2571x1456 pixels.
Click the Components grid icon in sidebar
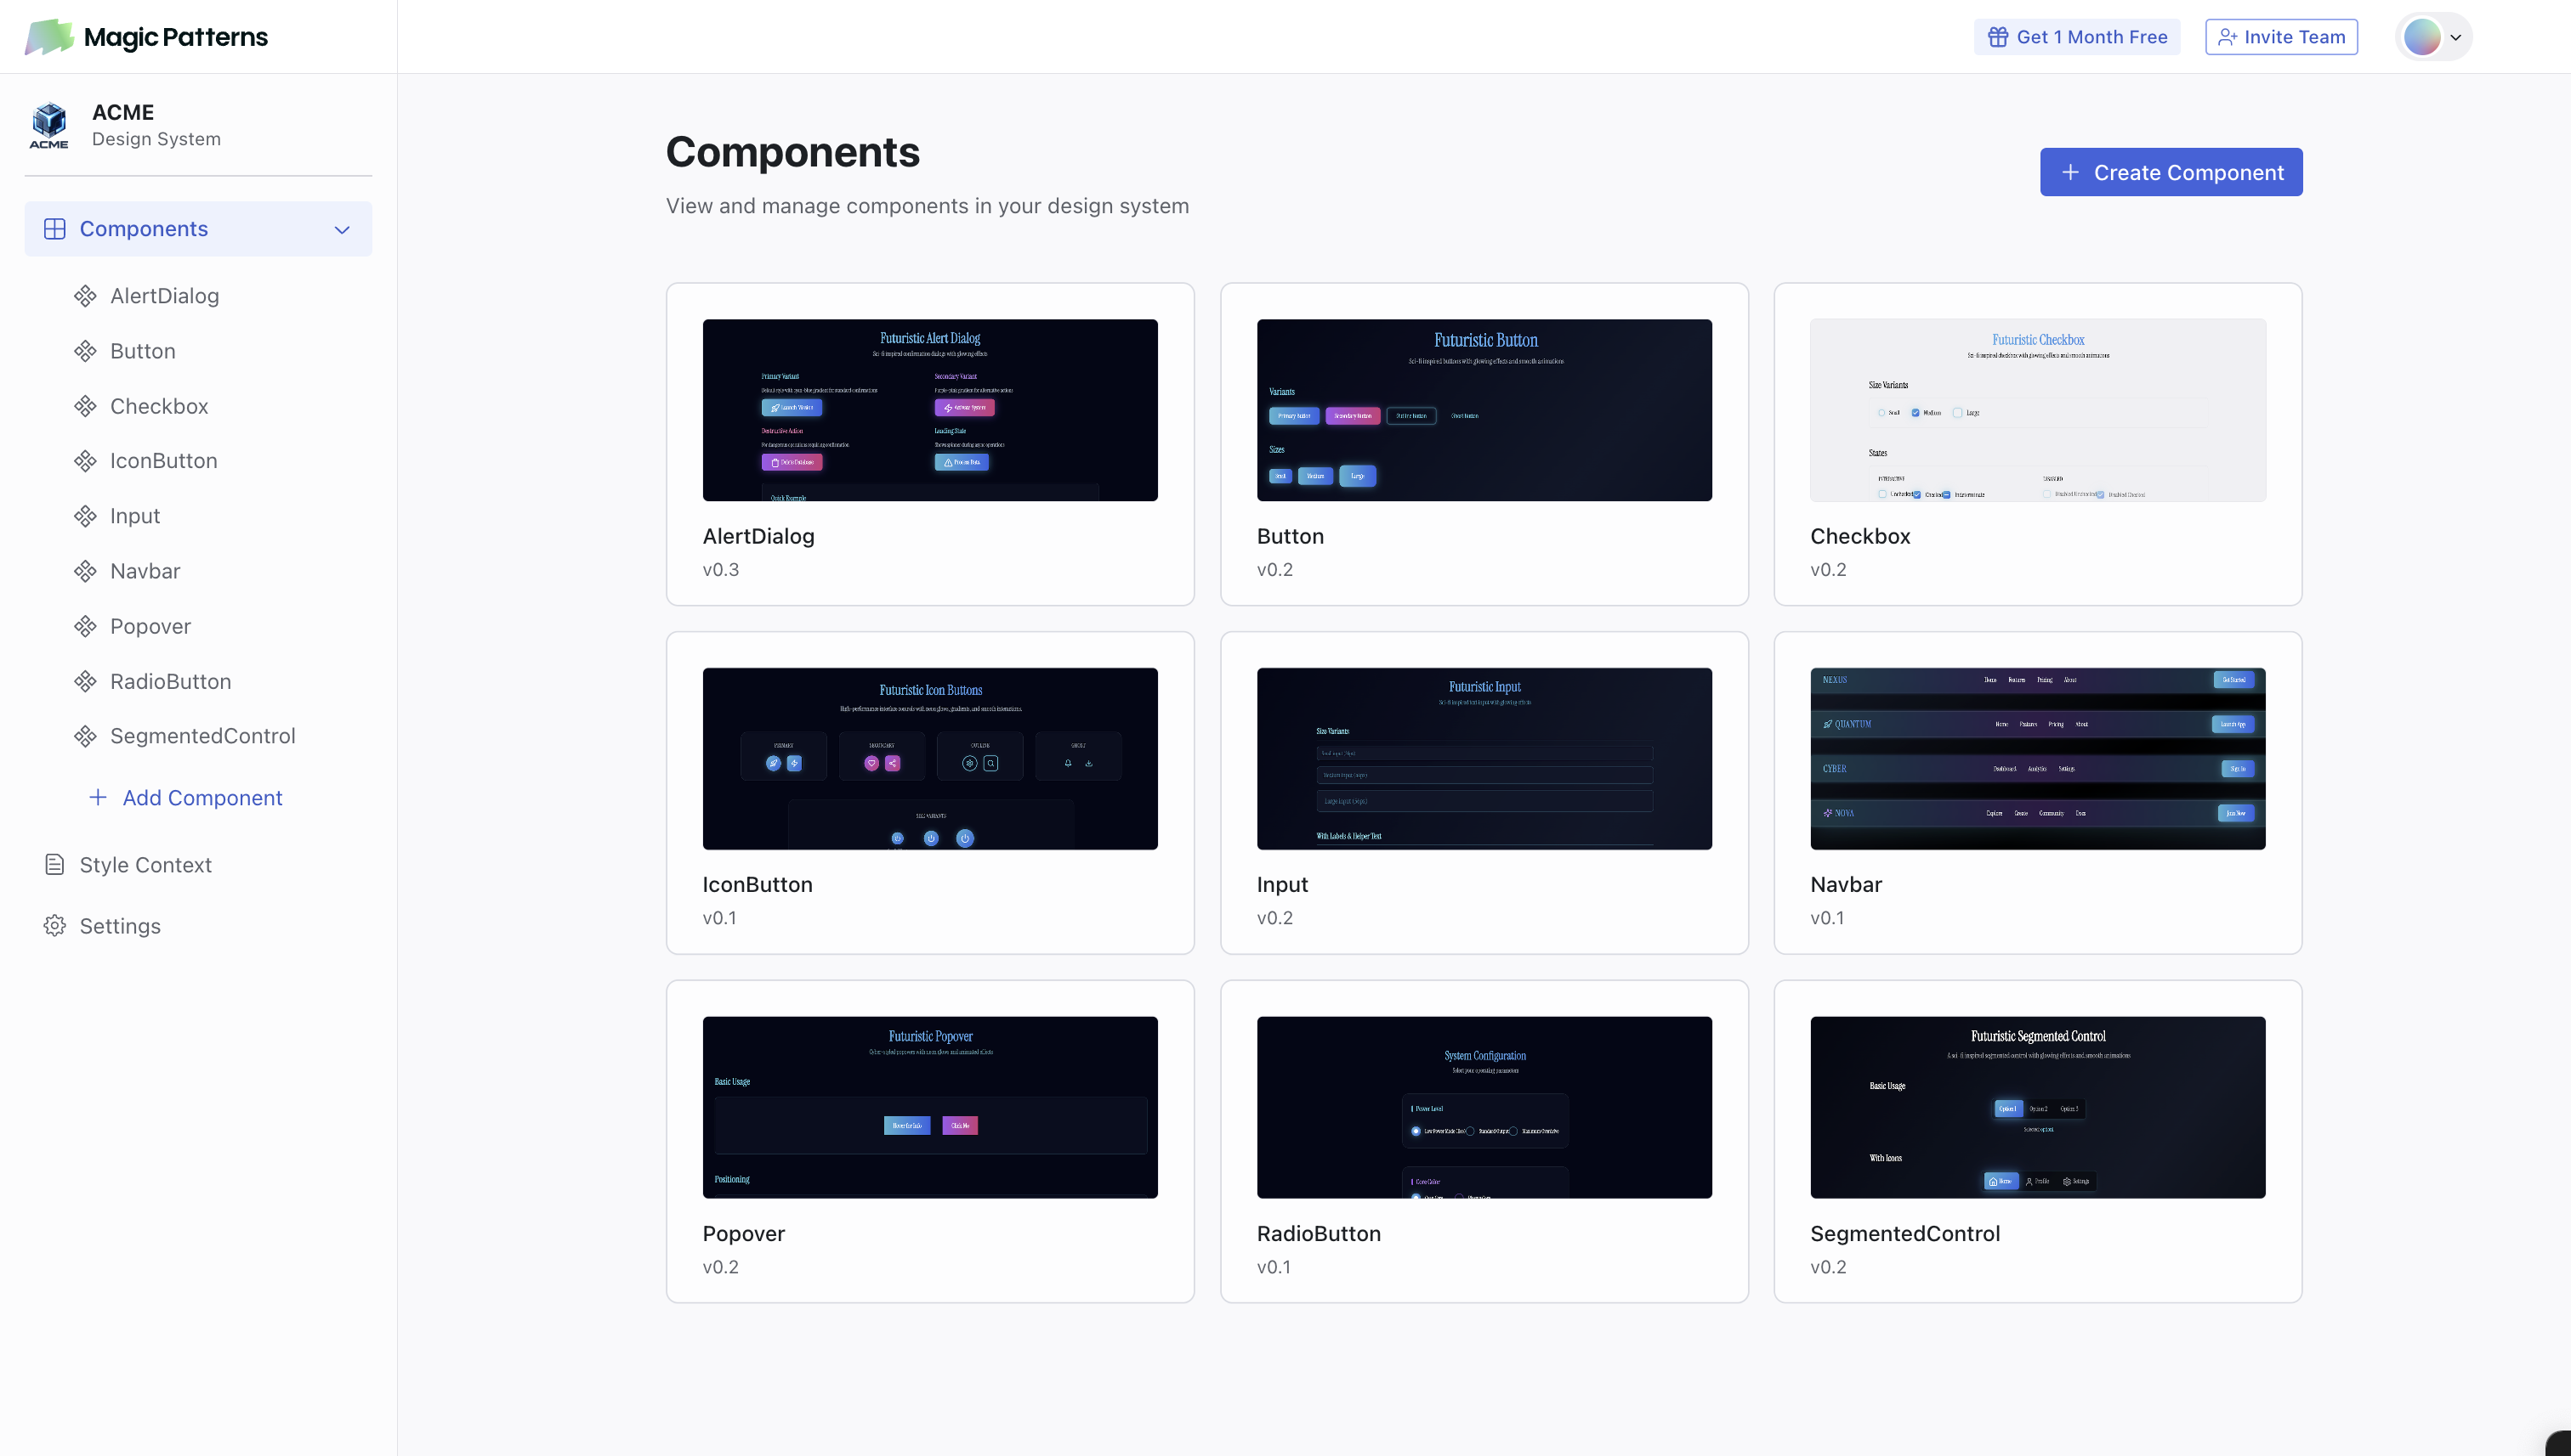click(55, 229)
